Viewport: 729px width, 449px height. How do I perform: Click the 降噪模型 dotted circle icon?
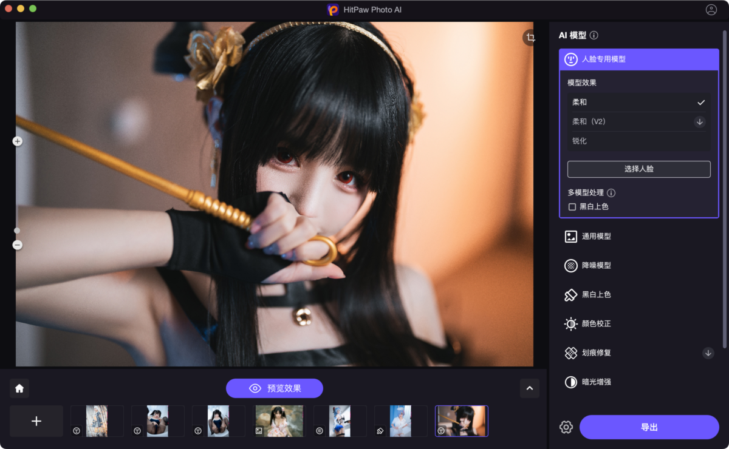click(571, 266)
